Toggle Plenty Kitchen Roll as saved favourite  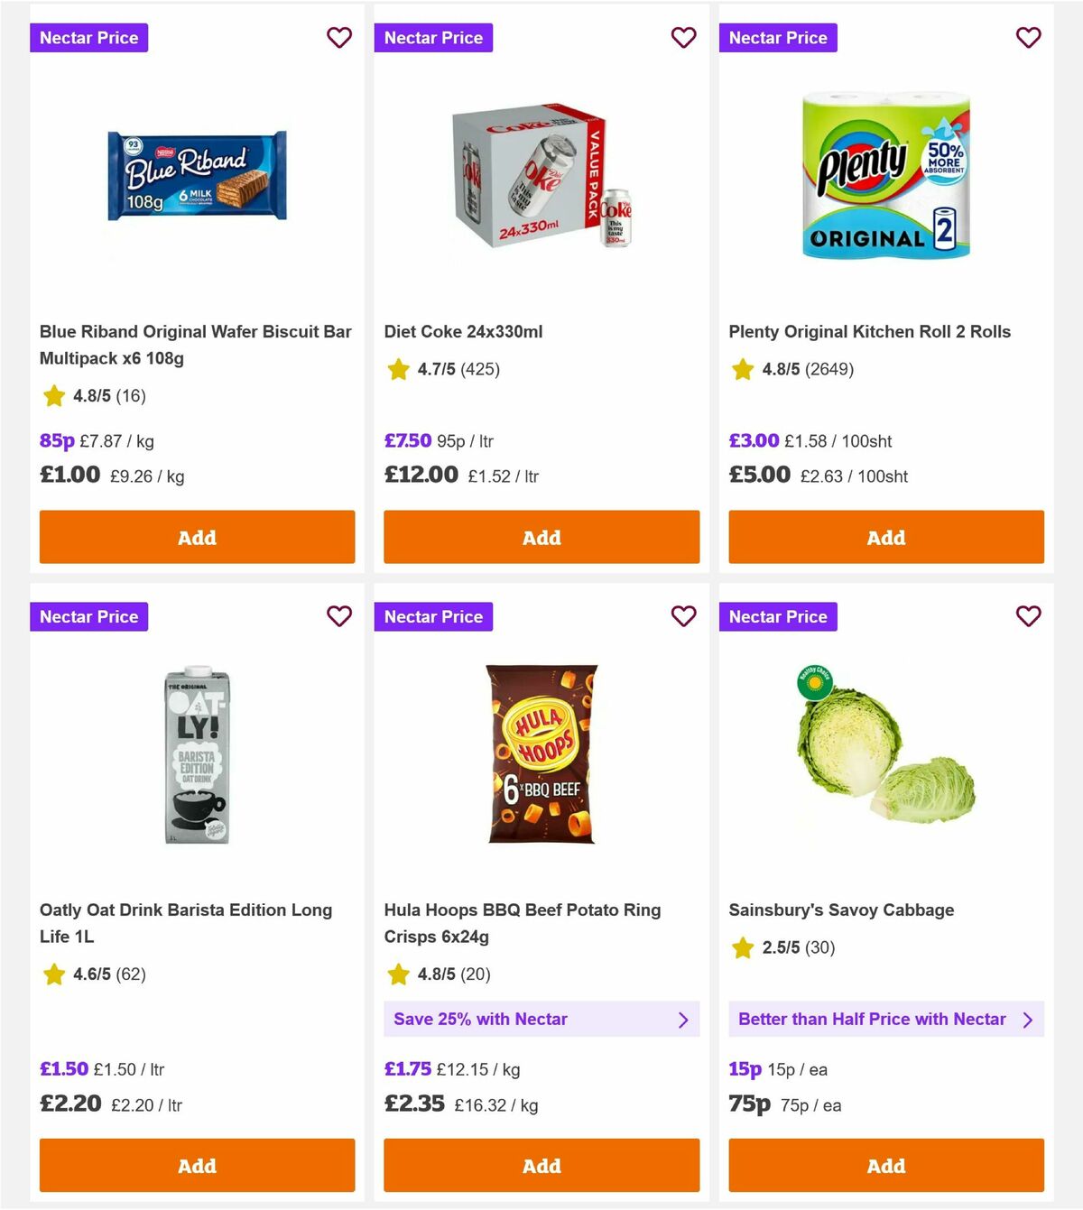tap(1029, 38)
